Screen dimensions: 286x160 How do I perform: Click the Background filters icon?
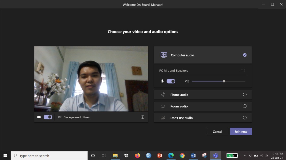(x=60, y=117)
